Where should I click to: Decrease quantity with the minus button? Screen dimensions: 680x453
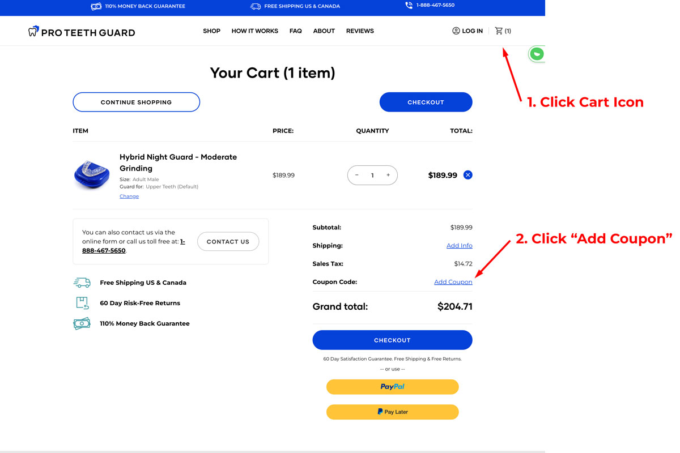point(357,176)
